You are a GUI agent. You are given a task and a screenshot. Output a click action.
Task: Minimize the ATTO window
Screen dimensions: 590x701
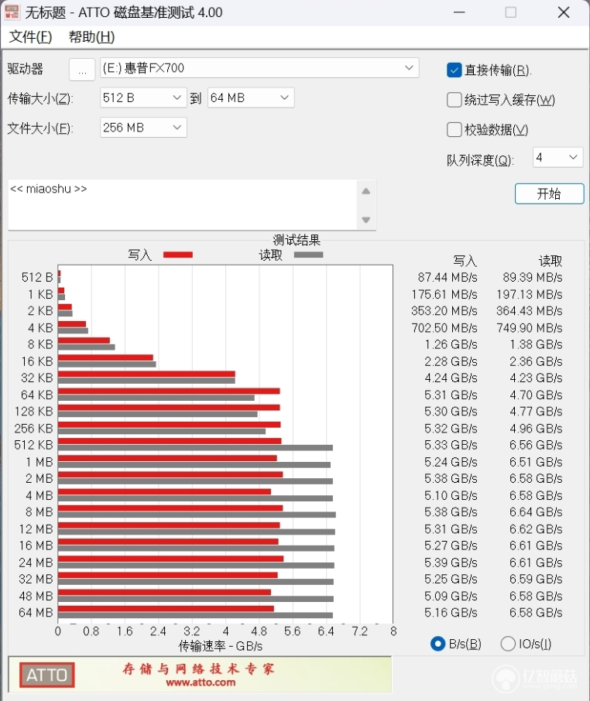point(459,12)
